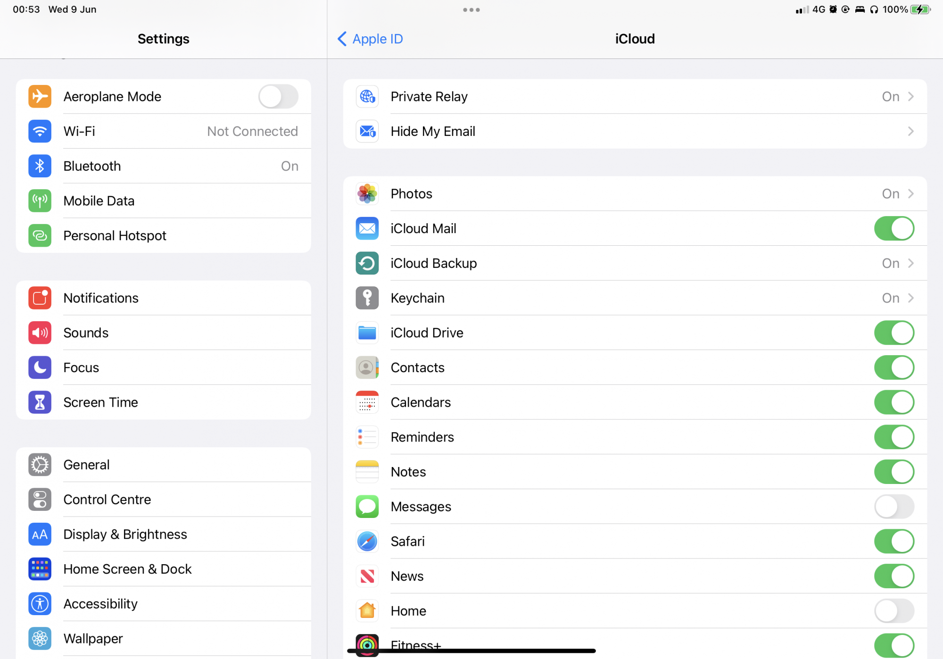Tap the Accessibility icon
Viewport: 943px width, 659px height.
tap(40, 604)
